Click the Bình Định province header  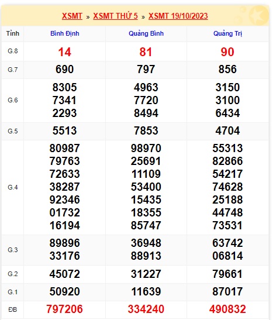pos(65,33)
